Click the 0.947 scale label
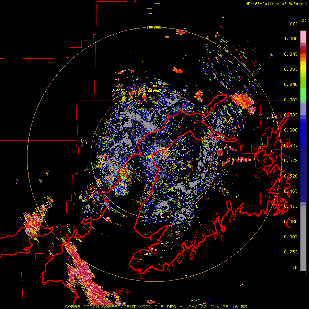309x309 pixels. tap(291, 54)
